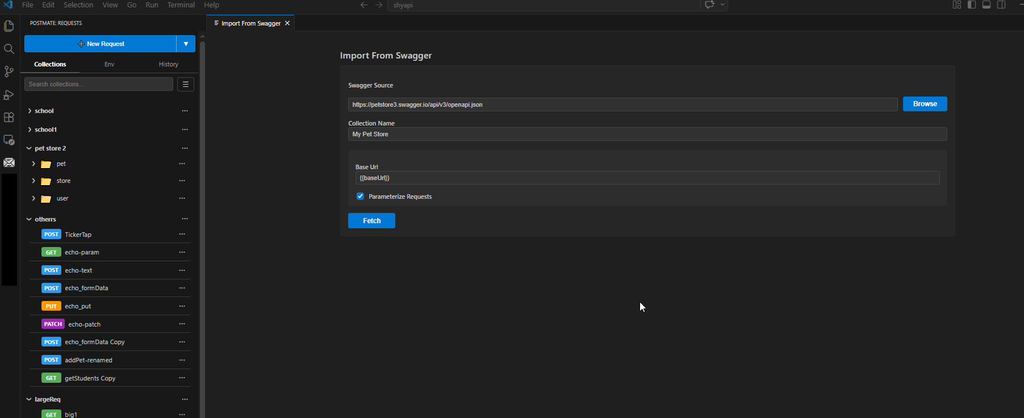Viewport: 1024px width, 418px height.
Task: Open the New Request dropdown arrow
Action: (x=186, y=44)
